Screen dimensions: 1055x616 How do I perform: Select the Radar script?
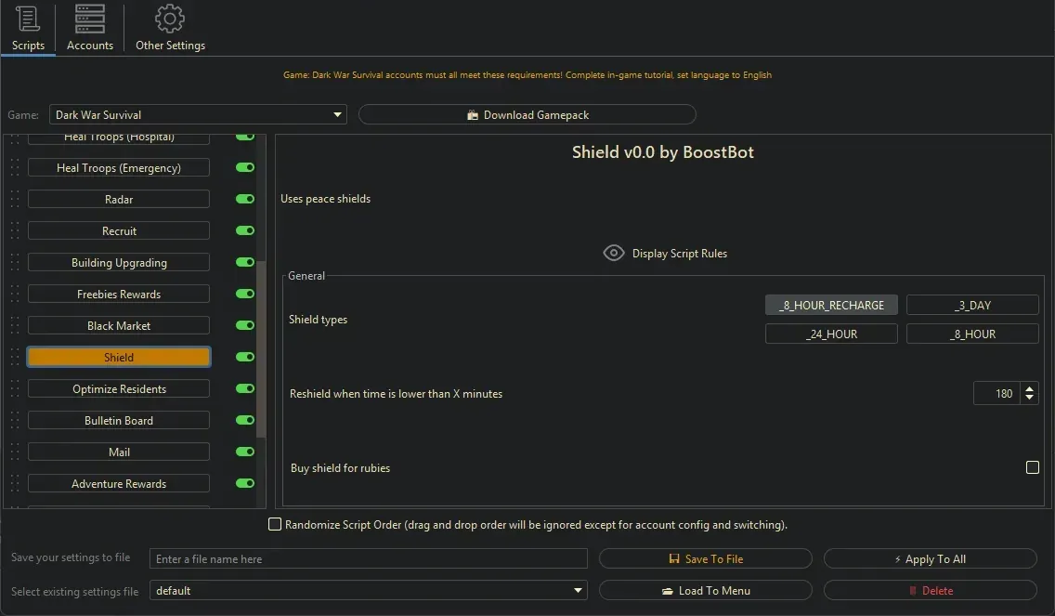119,199
